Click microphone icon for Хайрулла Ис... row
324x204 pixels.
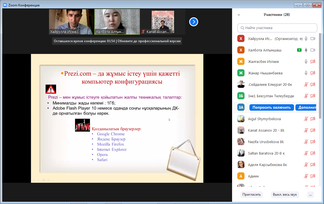pyautogui.click(x=306, y=39)
